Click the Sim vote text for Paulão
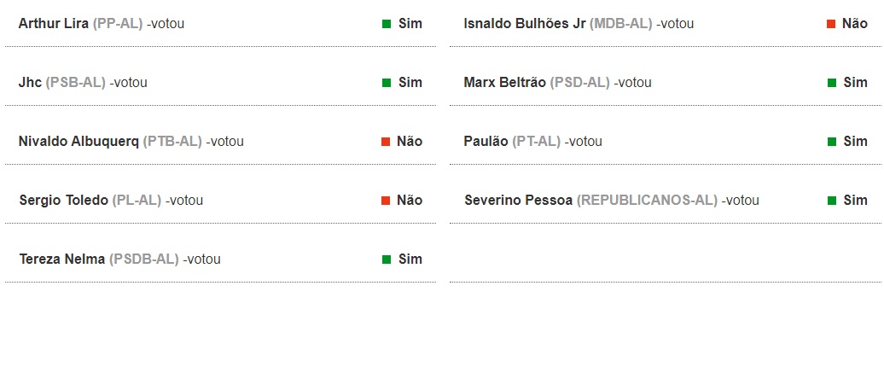This screenshot has height=379, width=884. (x=855, y=142)
